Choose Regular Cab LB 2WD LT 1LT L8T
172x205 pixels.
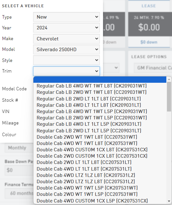click(100, 99)
